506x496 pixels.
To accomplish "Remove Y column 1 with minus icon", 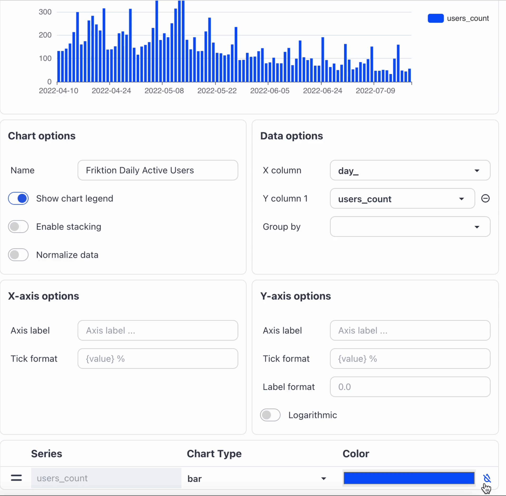I will pyautogui.click(x=485, y=198).
